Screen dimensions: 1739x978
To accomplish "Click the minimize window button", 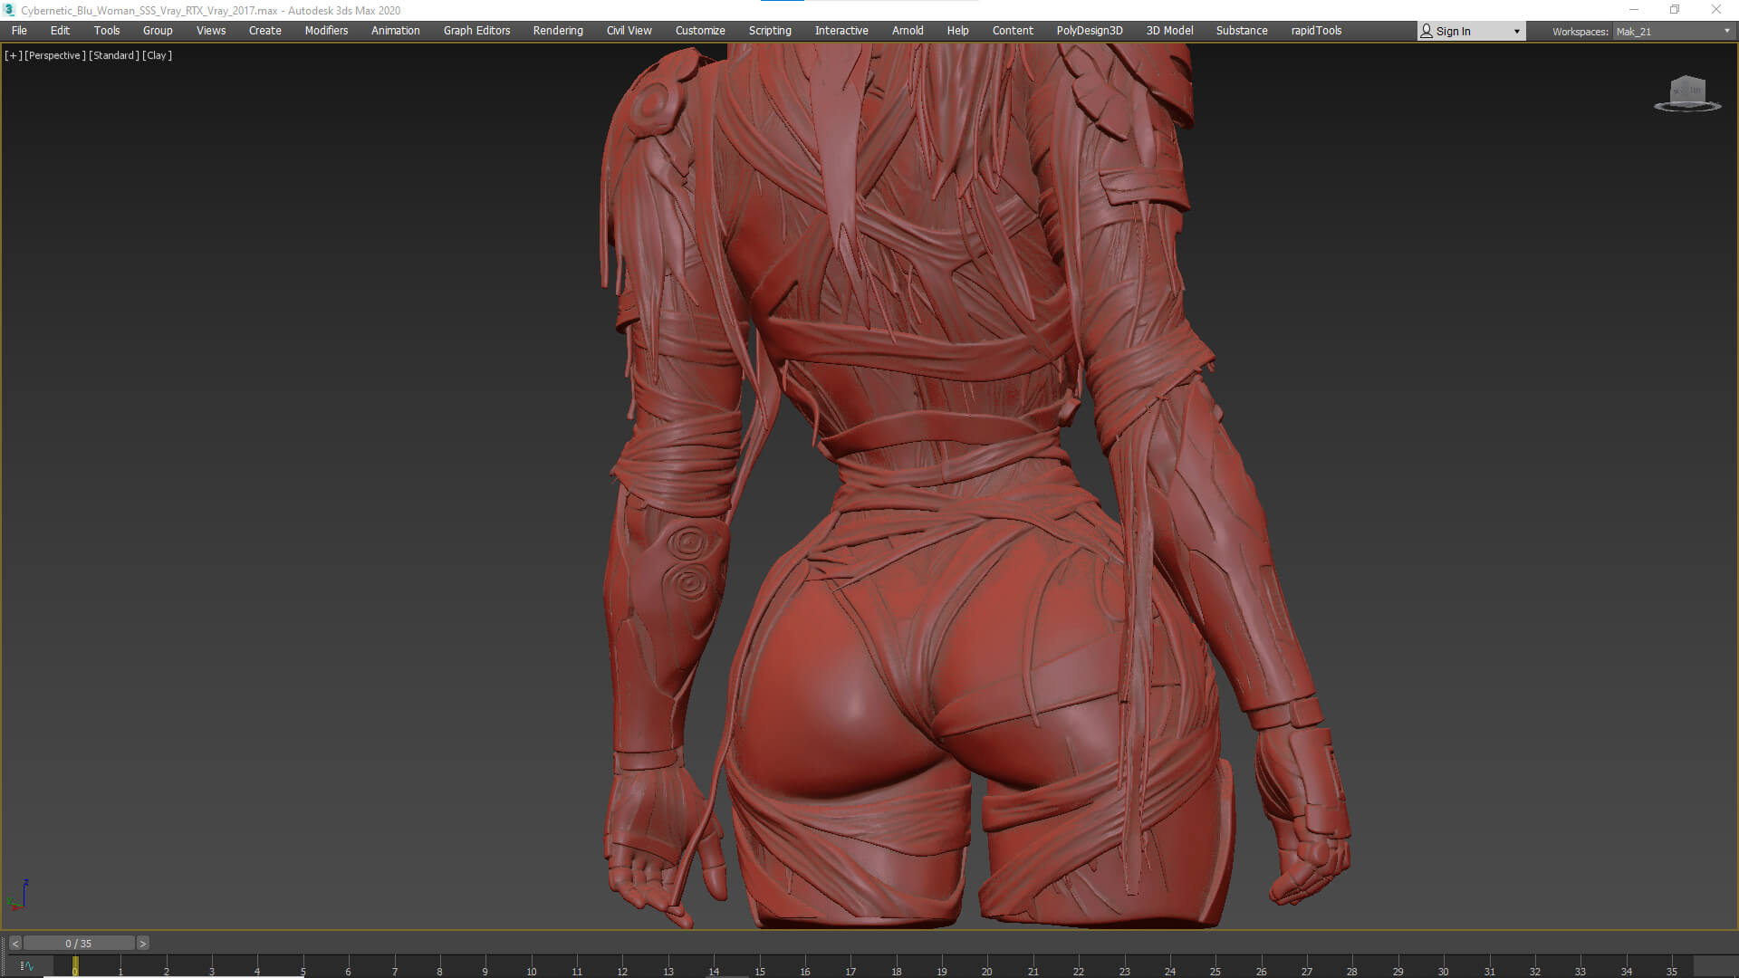I will (1634, 10).
